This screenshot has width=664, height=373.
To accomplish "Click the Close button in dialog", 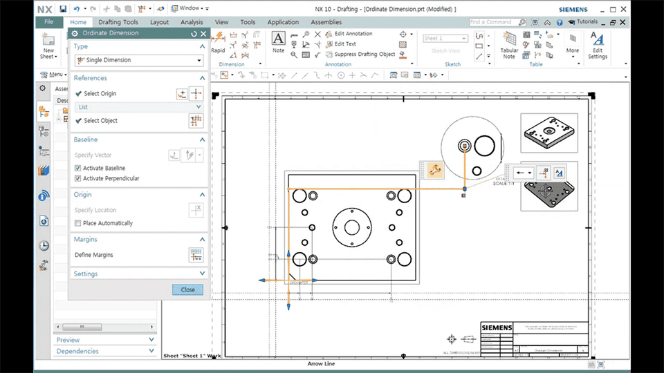I will 187,289.
